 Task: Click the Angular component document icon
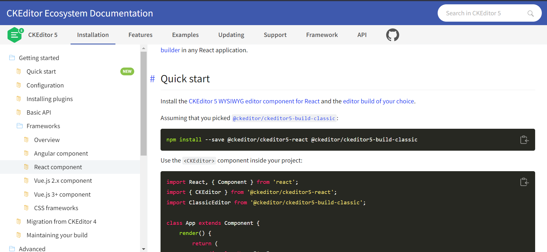[26, 153]
